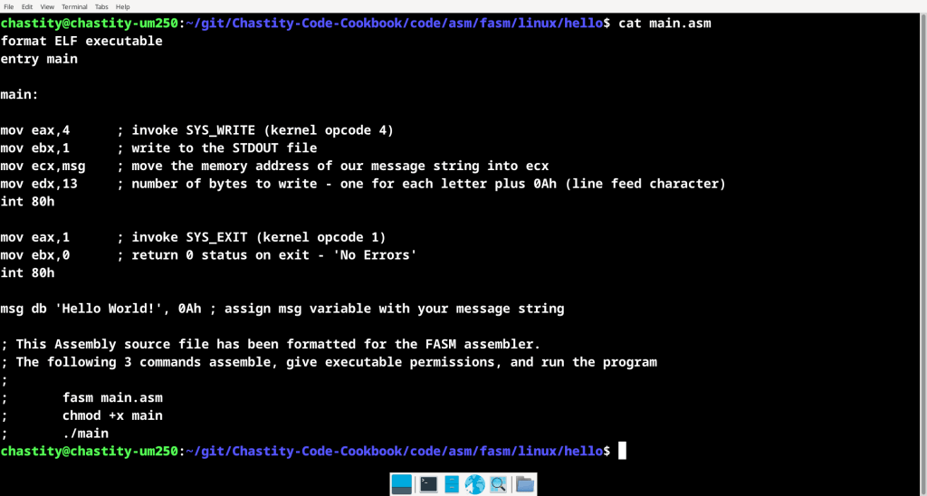Open the View menu
The image size is (927, 496).
[47, 6]
